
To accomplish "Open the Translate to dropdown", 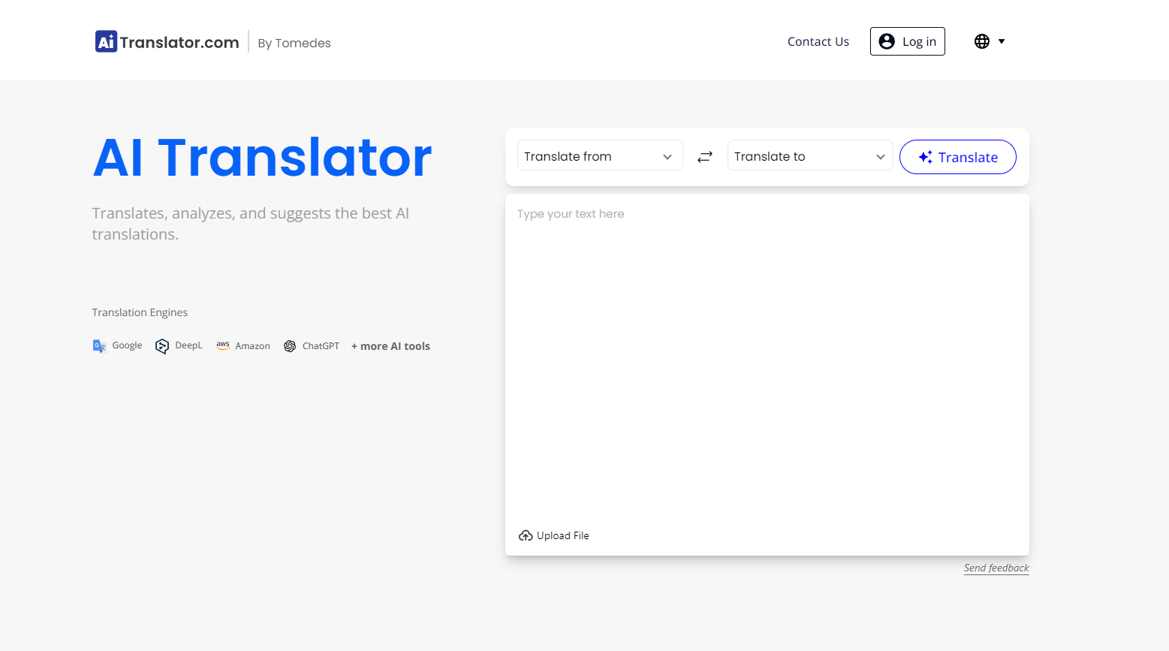I will point(809,156).
